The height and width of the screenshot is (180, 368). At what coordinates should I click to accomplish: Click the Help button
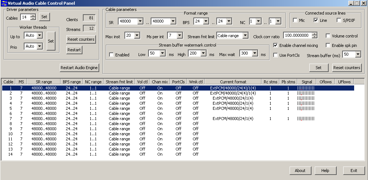click(x=325, y=171)
